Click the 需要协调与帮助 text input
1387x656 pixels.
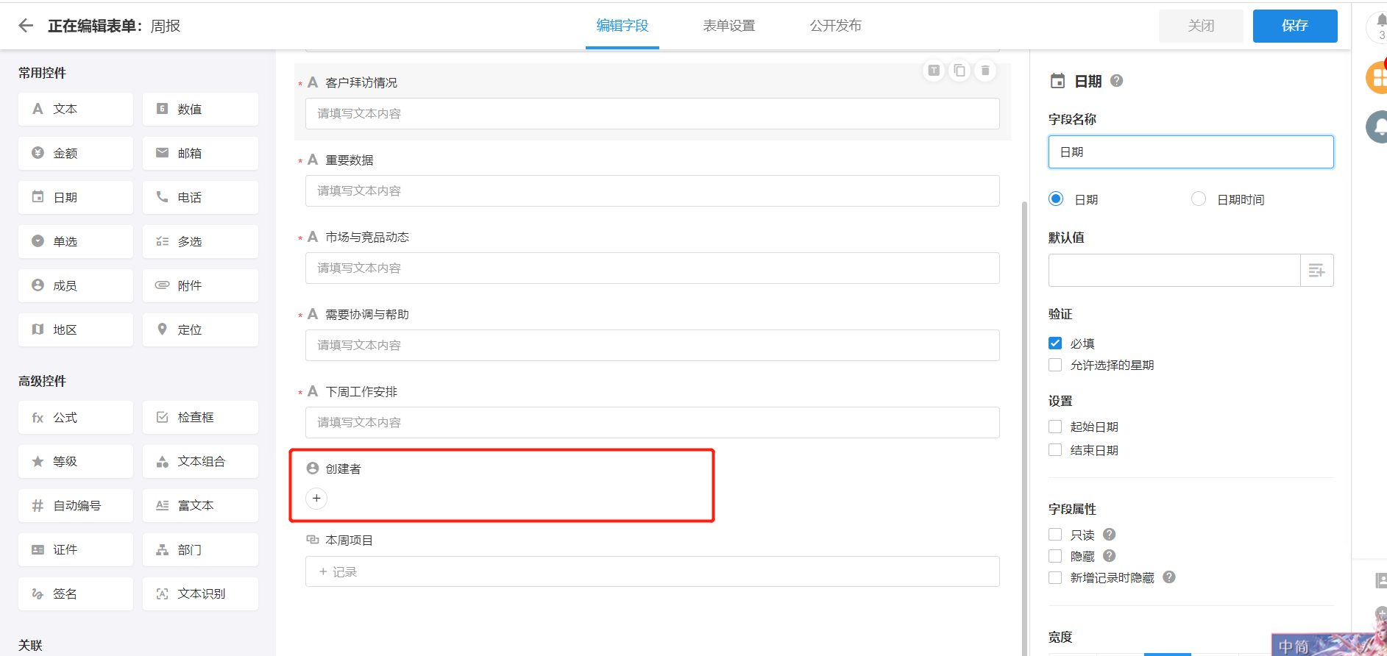[652, 345]
